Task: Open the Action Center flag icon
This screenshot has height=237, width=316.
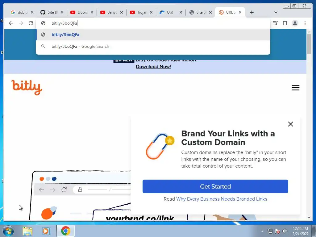Action: coord(277,231)
